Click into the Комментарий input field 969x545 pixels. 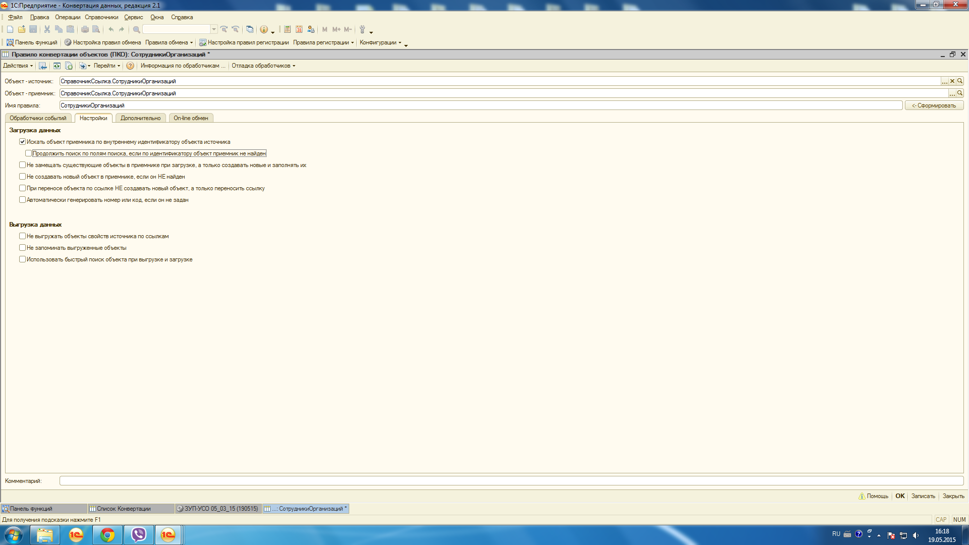click(511, 481)
